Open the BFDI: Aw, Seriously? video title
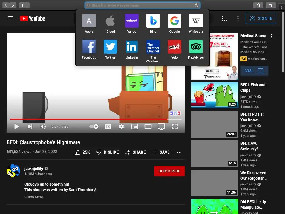 click(x=249, y=146)
